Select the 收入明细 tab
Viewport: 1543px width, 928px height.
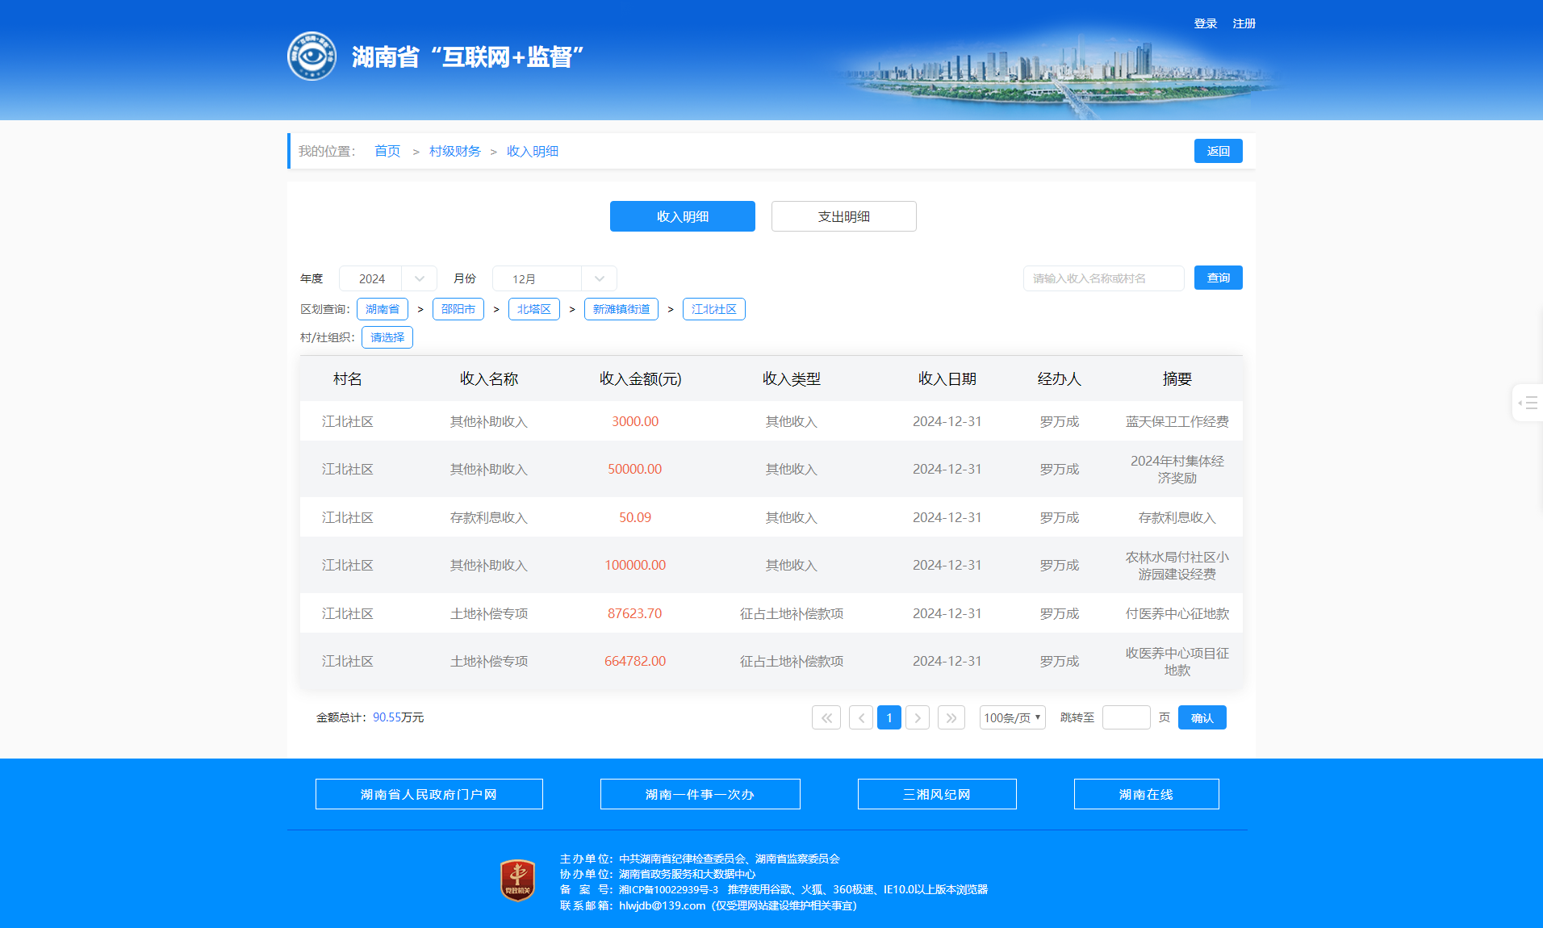682,216
